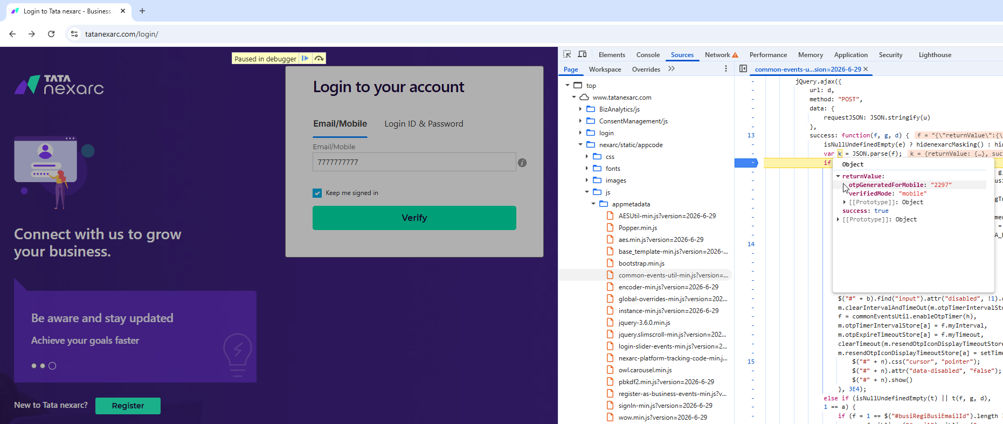Click the Tata nexarc logo
Viewport: 1003px width, 424px height.
click(x=59, y=85)
